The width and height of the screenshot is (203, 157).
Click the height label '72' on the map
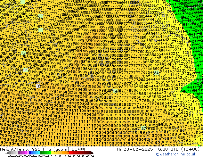click(23, 54)
